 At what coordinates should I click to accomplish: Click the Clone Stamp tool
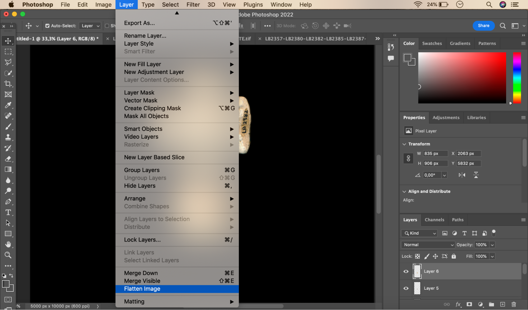point(8,137)
